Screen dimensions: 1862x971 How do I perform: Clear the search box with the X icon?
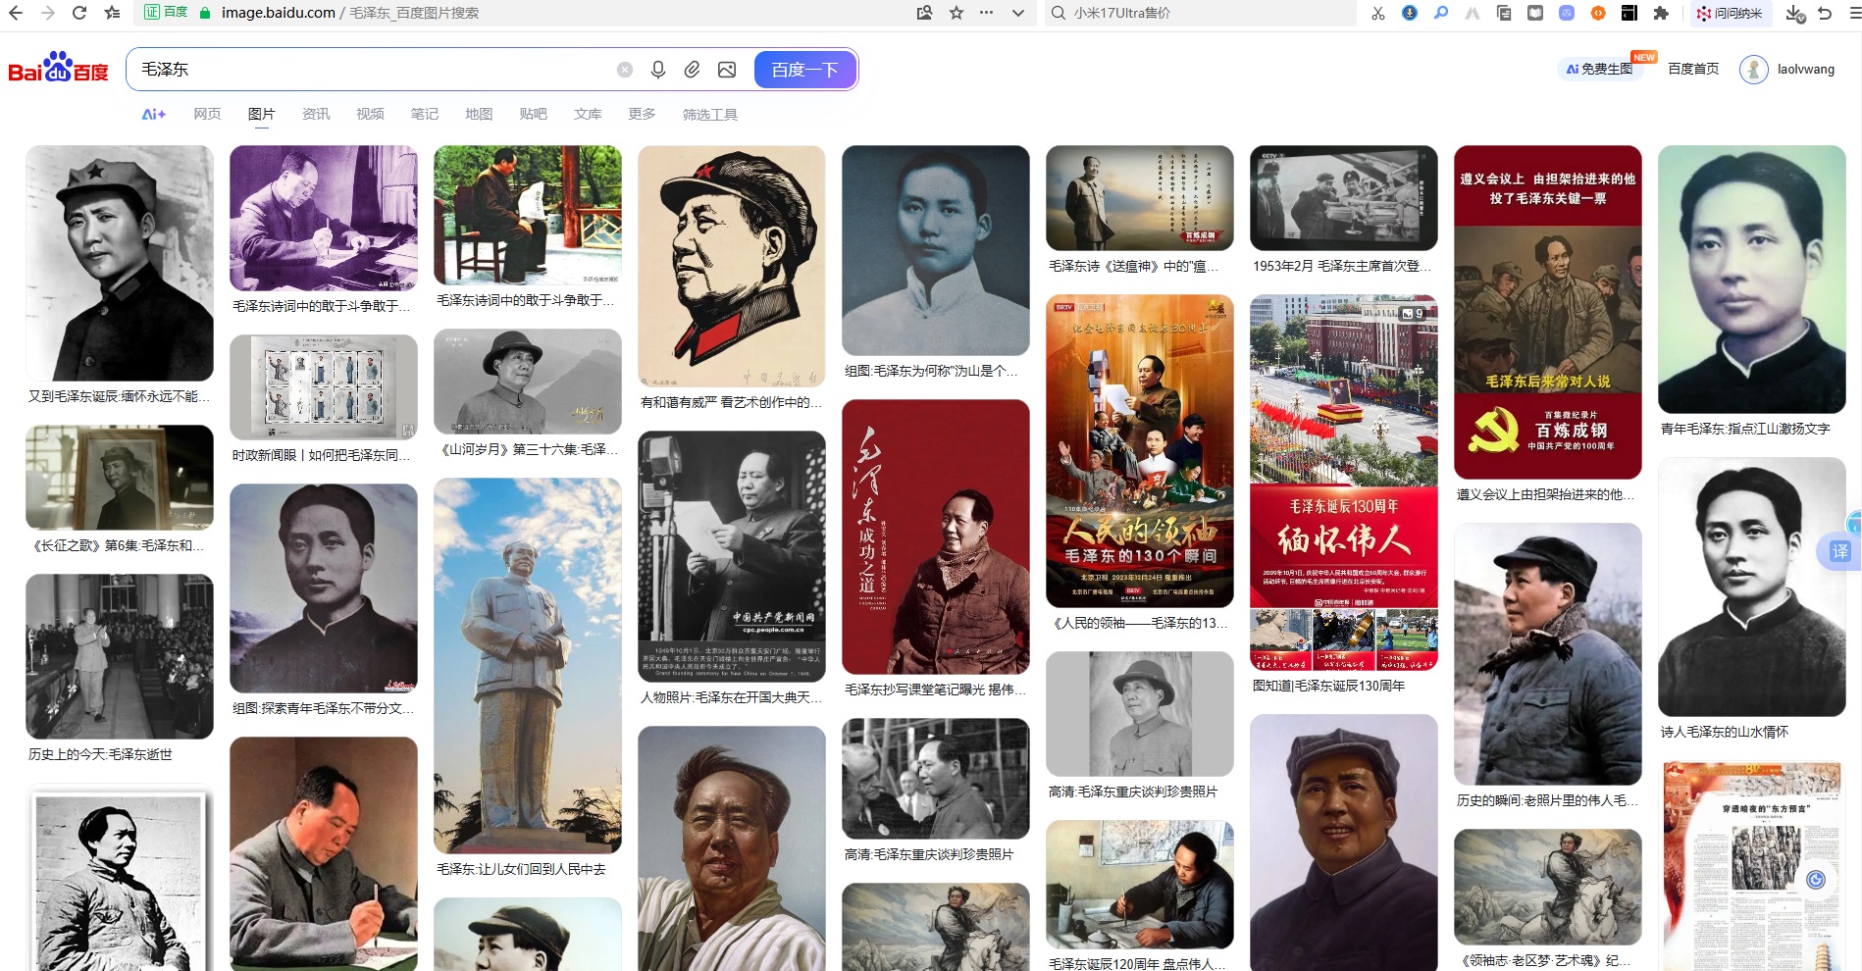pyautogui.click(x=625, y=70)
